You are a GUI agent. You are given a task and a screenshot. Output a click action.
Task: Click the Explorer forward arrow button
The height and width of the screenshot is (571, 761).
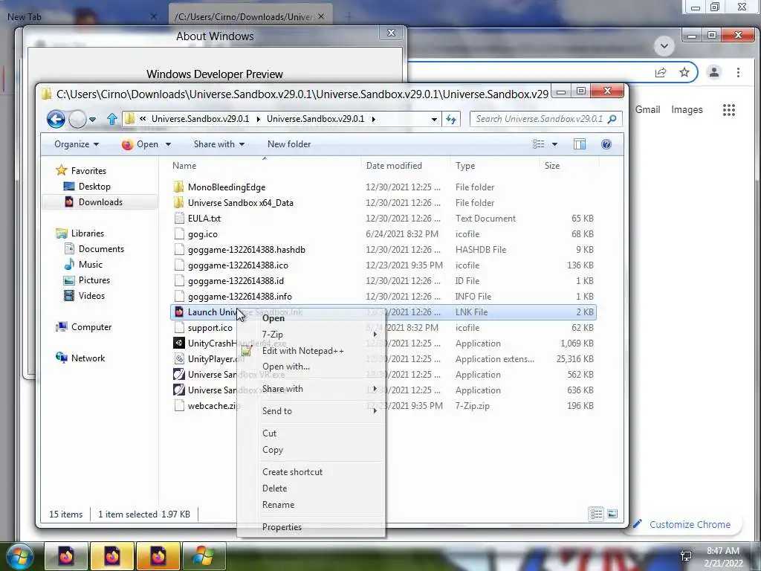coord(77,119)
